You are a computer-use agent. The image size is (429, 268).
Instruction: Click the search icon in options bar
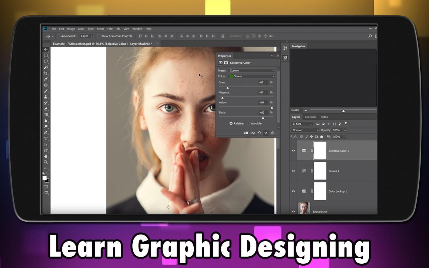coord(370,36)
